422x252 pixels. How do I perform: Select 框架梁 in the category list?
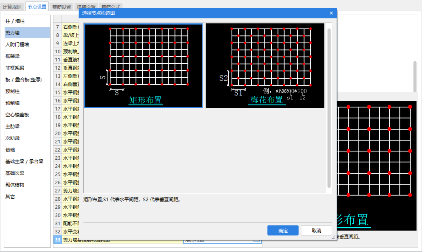[27, 56]
